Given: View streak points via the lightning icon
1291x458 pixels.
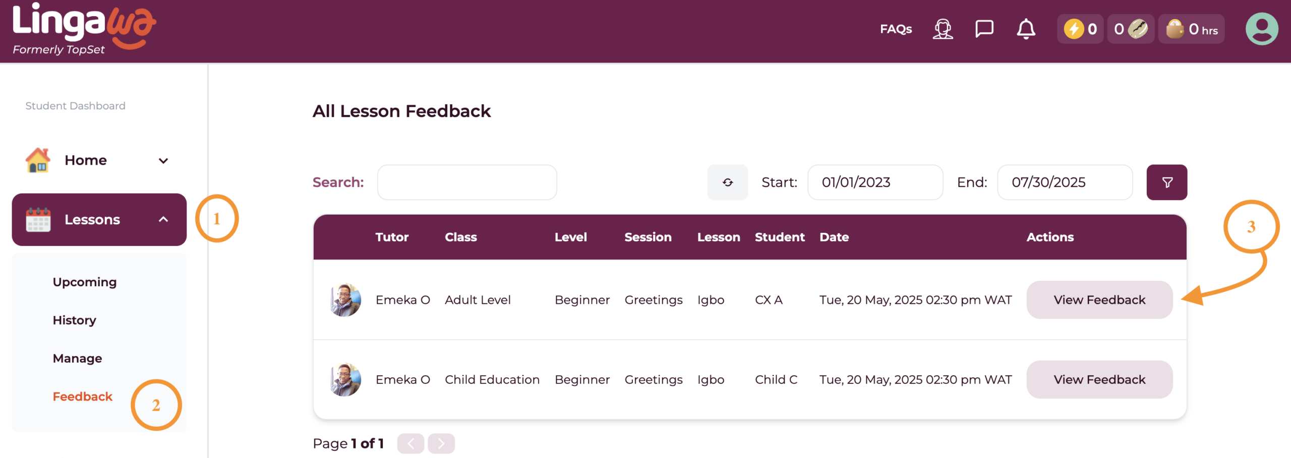Looking at the screenshot, I should (1080, 29).
